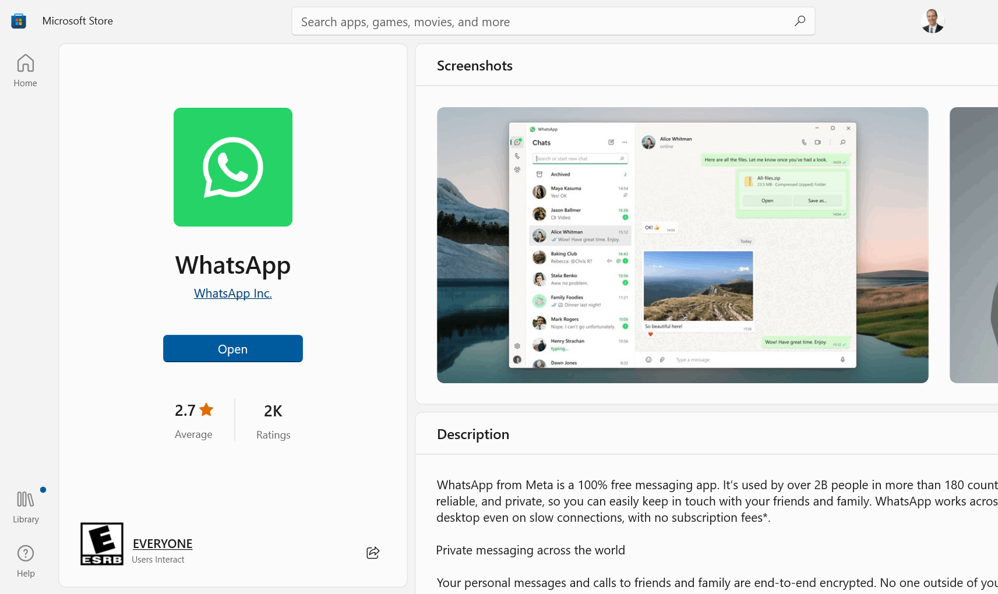Open the Library section
This screenshot has width=998, height=594.
[26, 507]
